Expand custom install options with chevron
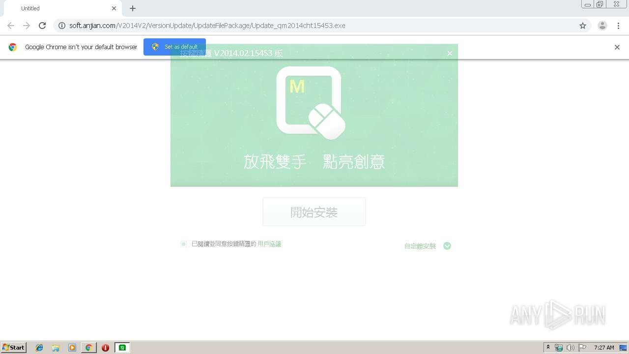Viewport: 629px width, 354px height. (447, 246)
